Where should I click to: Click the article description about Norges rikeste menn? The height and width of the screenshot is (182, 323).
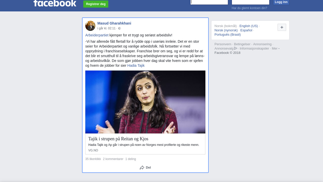[144, 145]
